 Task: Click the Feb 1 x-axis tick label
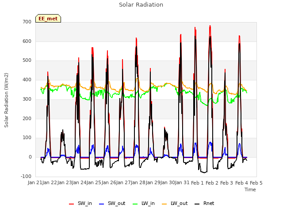point(197,183)
